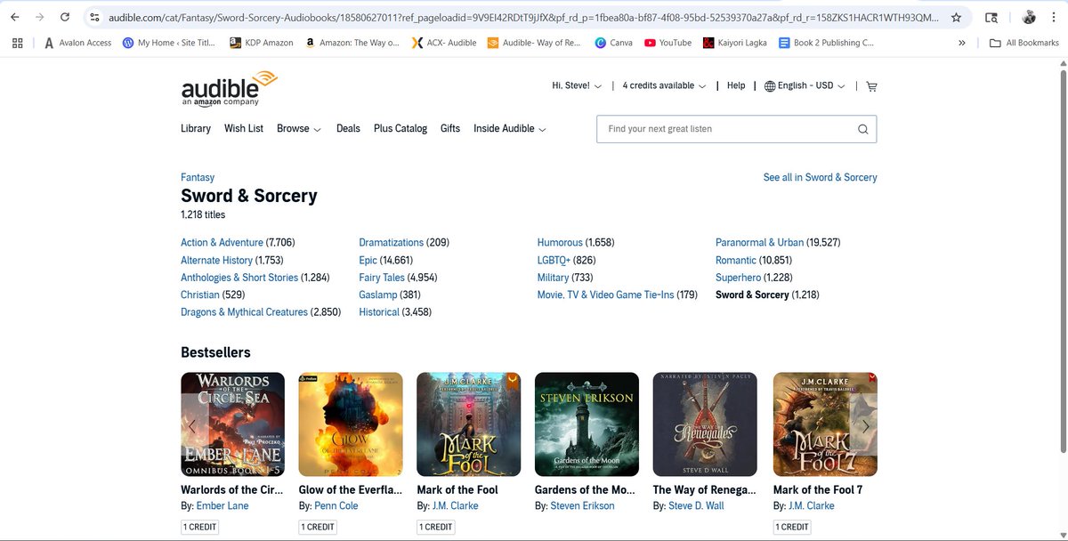Screen dimensions: 1068x541
Task: Open Gardens of the Moon cover
Action: coord(587,424)
